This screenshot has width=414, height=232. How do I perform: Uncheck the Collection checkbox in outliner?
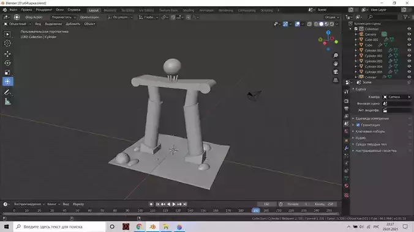pos(356,29)
